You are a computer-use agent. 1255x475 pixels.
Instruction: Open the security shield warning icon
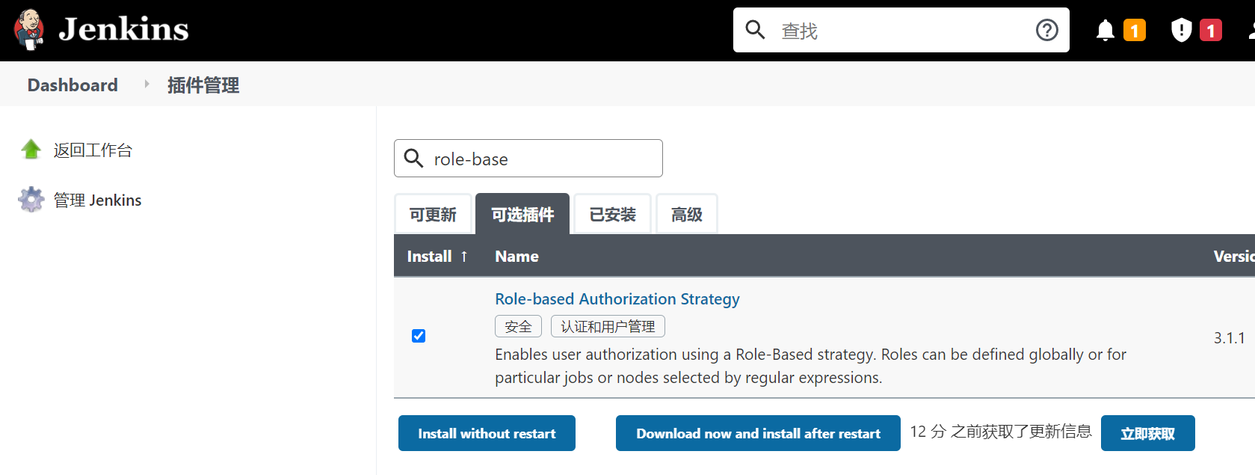tap(1181, 30)
